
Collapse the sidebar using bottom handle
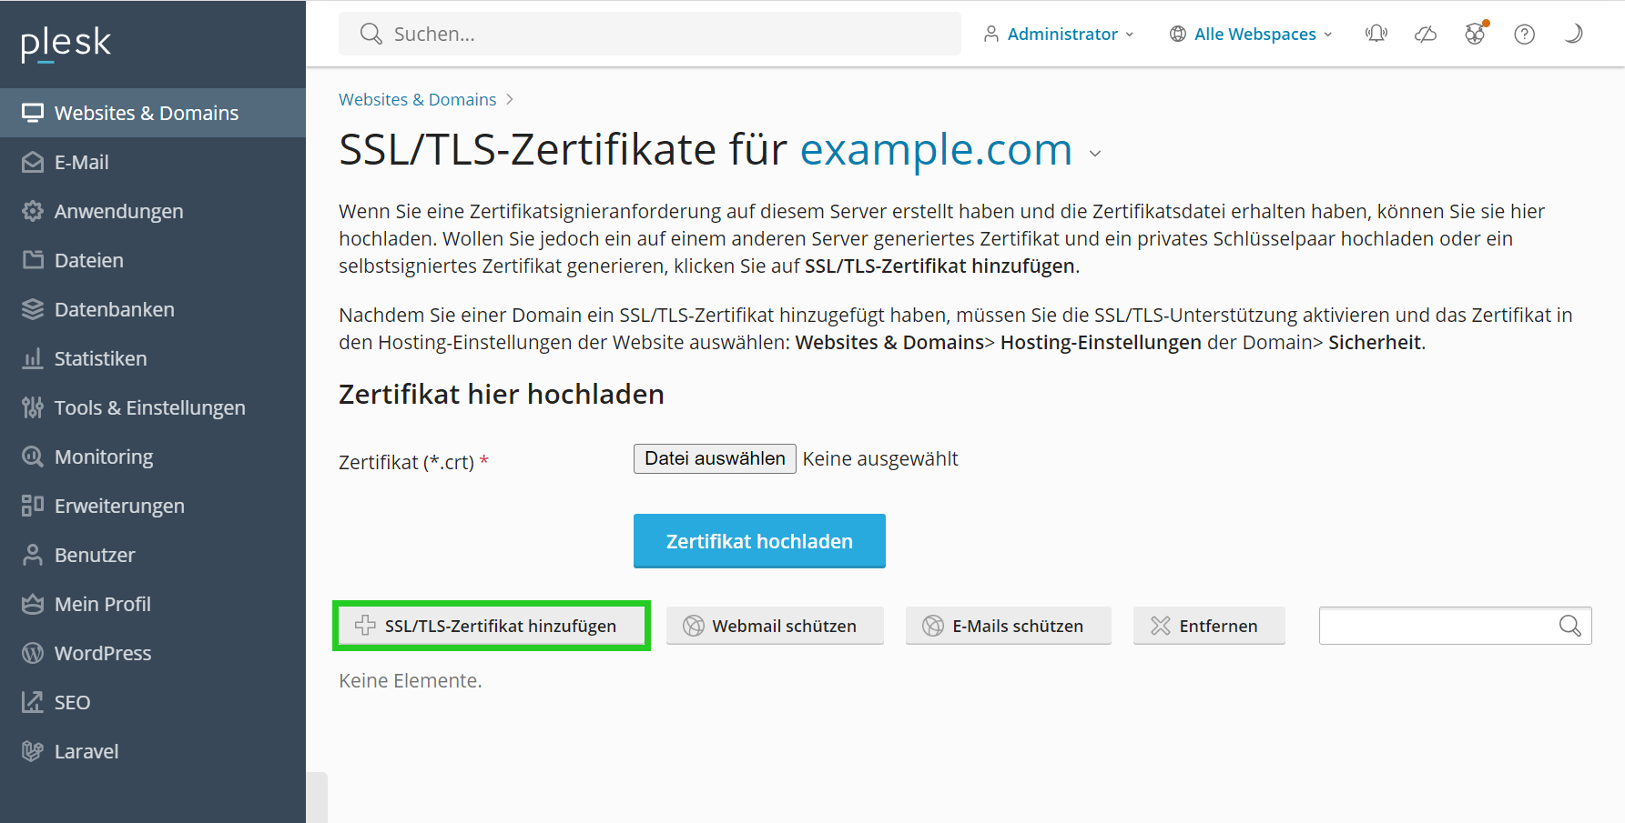[x=317, y=798]
